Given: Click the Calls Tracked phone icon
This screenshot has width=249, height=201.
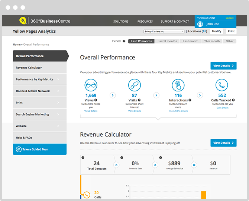Looking at the screenshot, I should pos(222,85).
